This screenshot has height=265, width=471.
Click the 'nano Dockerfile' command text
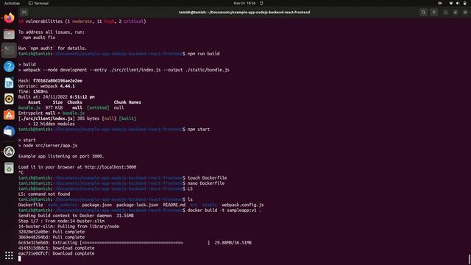pos(206,183)
